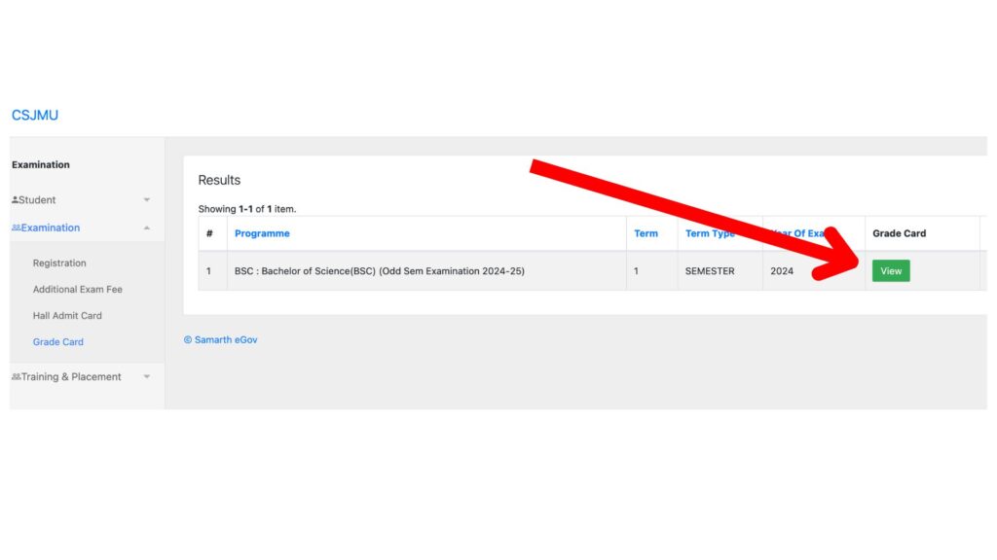Click the group icon beside Examination menu
Image resolution: width=997 pixels, height=560 pixels.
pyautogui.click(x=16, y=227)
